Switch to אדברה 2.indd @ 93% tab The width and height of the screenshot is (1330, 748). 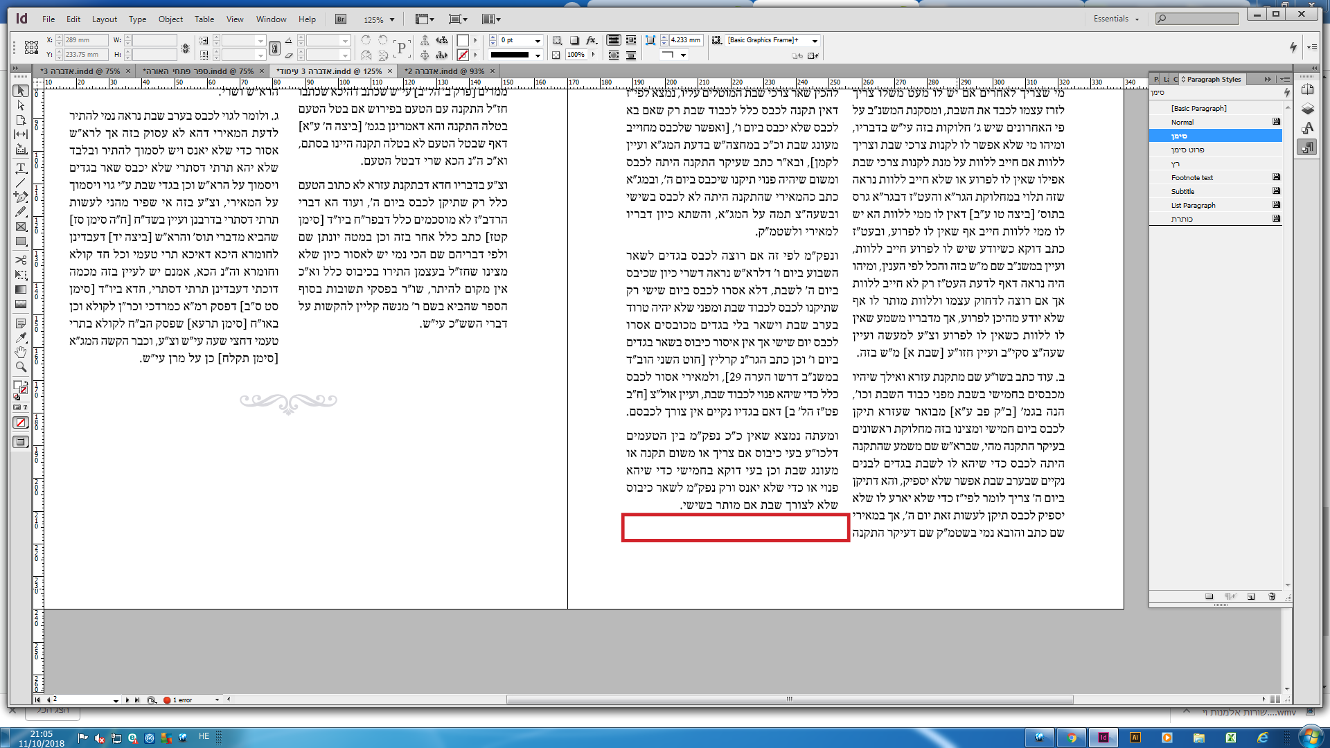(x=444, y=71)
